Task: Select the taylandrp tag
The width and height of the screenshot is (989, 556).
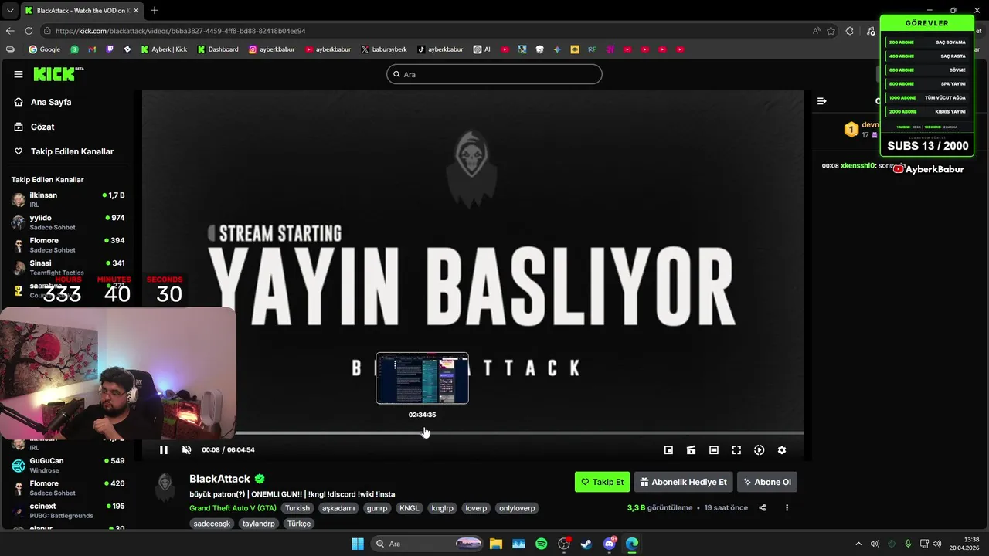Action: click(x=259, y=524)
